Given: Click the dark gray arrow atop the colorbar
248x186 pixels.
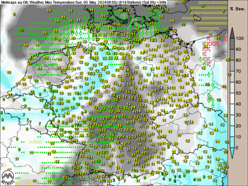Looking at the screenshot, I should (233, 32).
